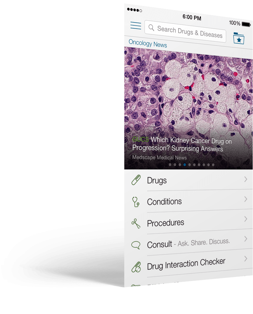The image size is (253, 314).
Task: Open the Consult row chevron
Action: [246, 239]
